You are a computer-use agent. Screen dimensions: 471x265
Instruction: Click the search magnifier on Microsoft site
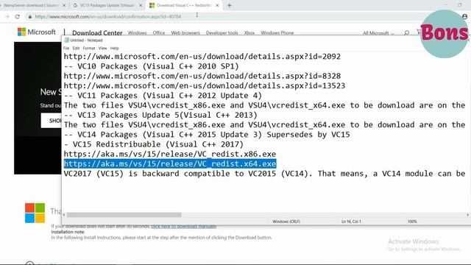(x=406, y=32)
